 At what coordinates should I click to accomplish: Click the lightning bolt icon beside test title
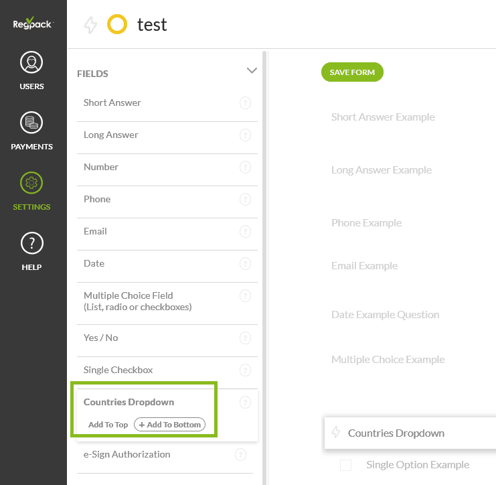pos(90,25)
